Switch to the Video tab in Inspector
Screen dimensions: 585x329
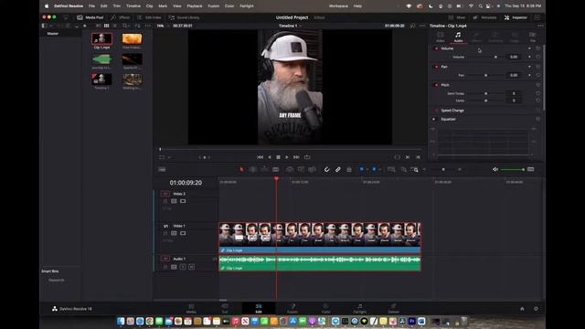(x=441, y=37)
